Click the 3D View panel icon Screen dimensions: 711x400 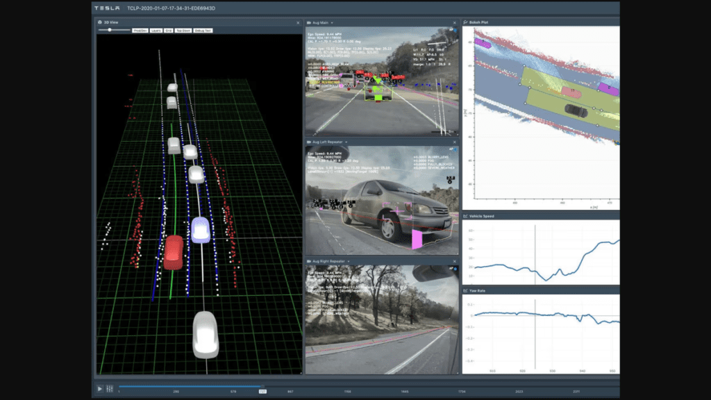click(x=99, y=22)
